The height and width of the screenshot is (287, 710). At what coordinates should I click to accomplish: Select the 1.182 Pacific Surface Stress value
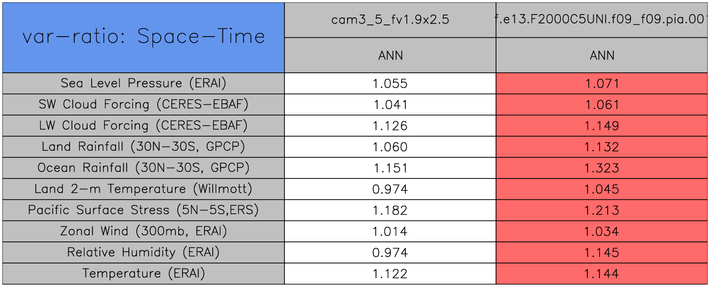(x=390, y=210)
